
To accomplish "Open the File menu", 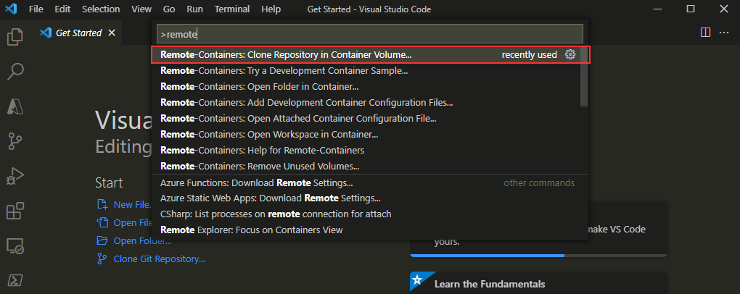I will click(x=36, y=9).
